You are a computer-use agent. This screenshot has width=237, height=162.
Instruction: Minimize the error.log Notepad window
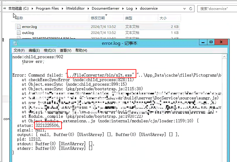coord(203,42)
